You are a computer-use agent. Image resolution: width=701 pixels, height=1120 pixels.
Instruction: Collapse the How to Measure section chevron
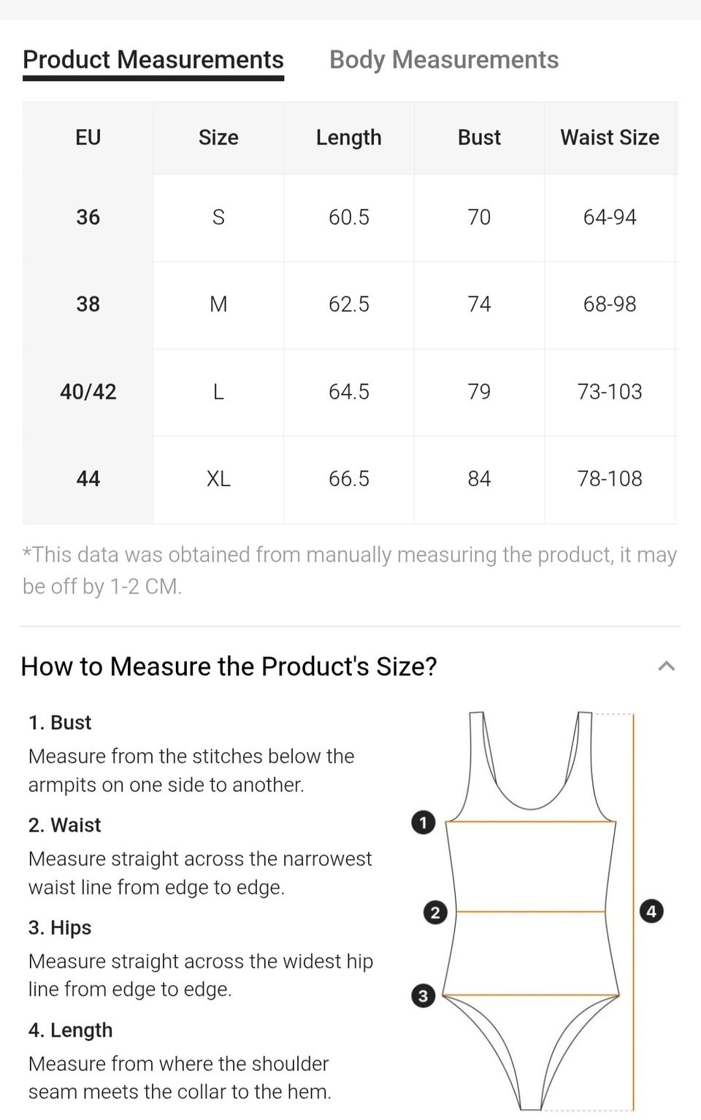coord(666,666)
